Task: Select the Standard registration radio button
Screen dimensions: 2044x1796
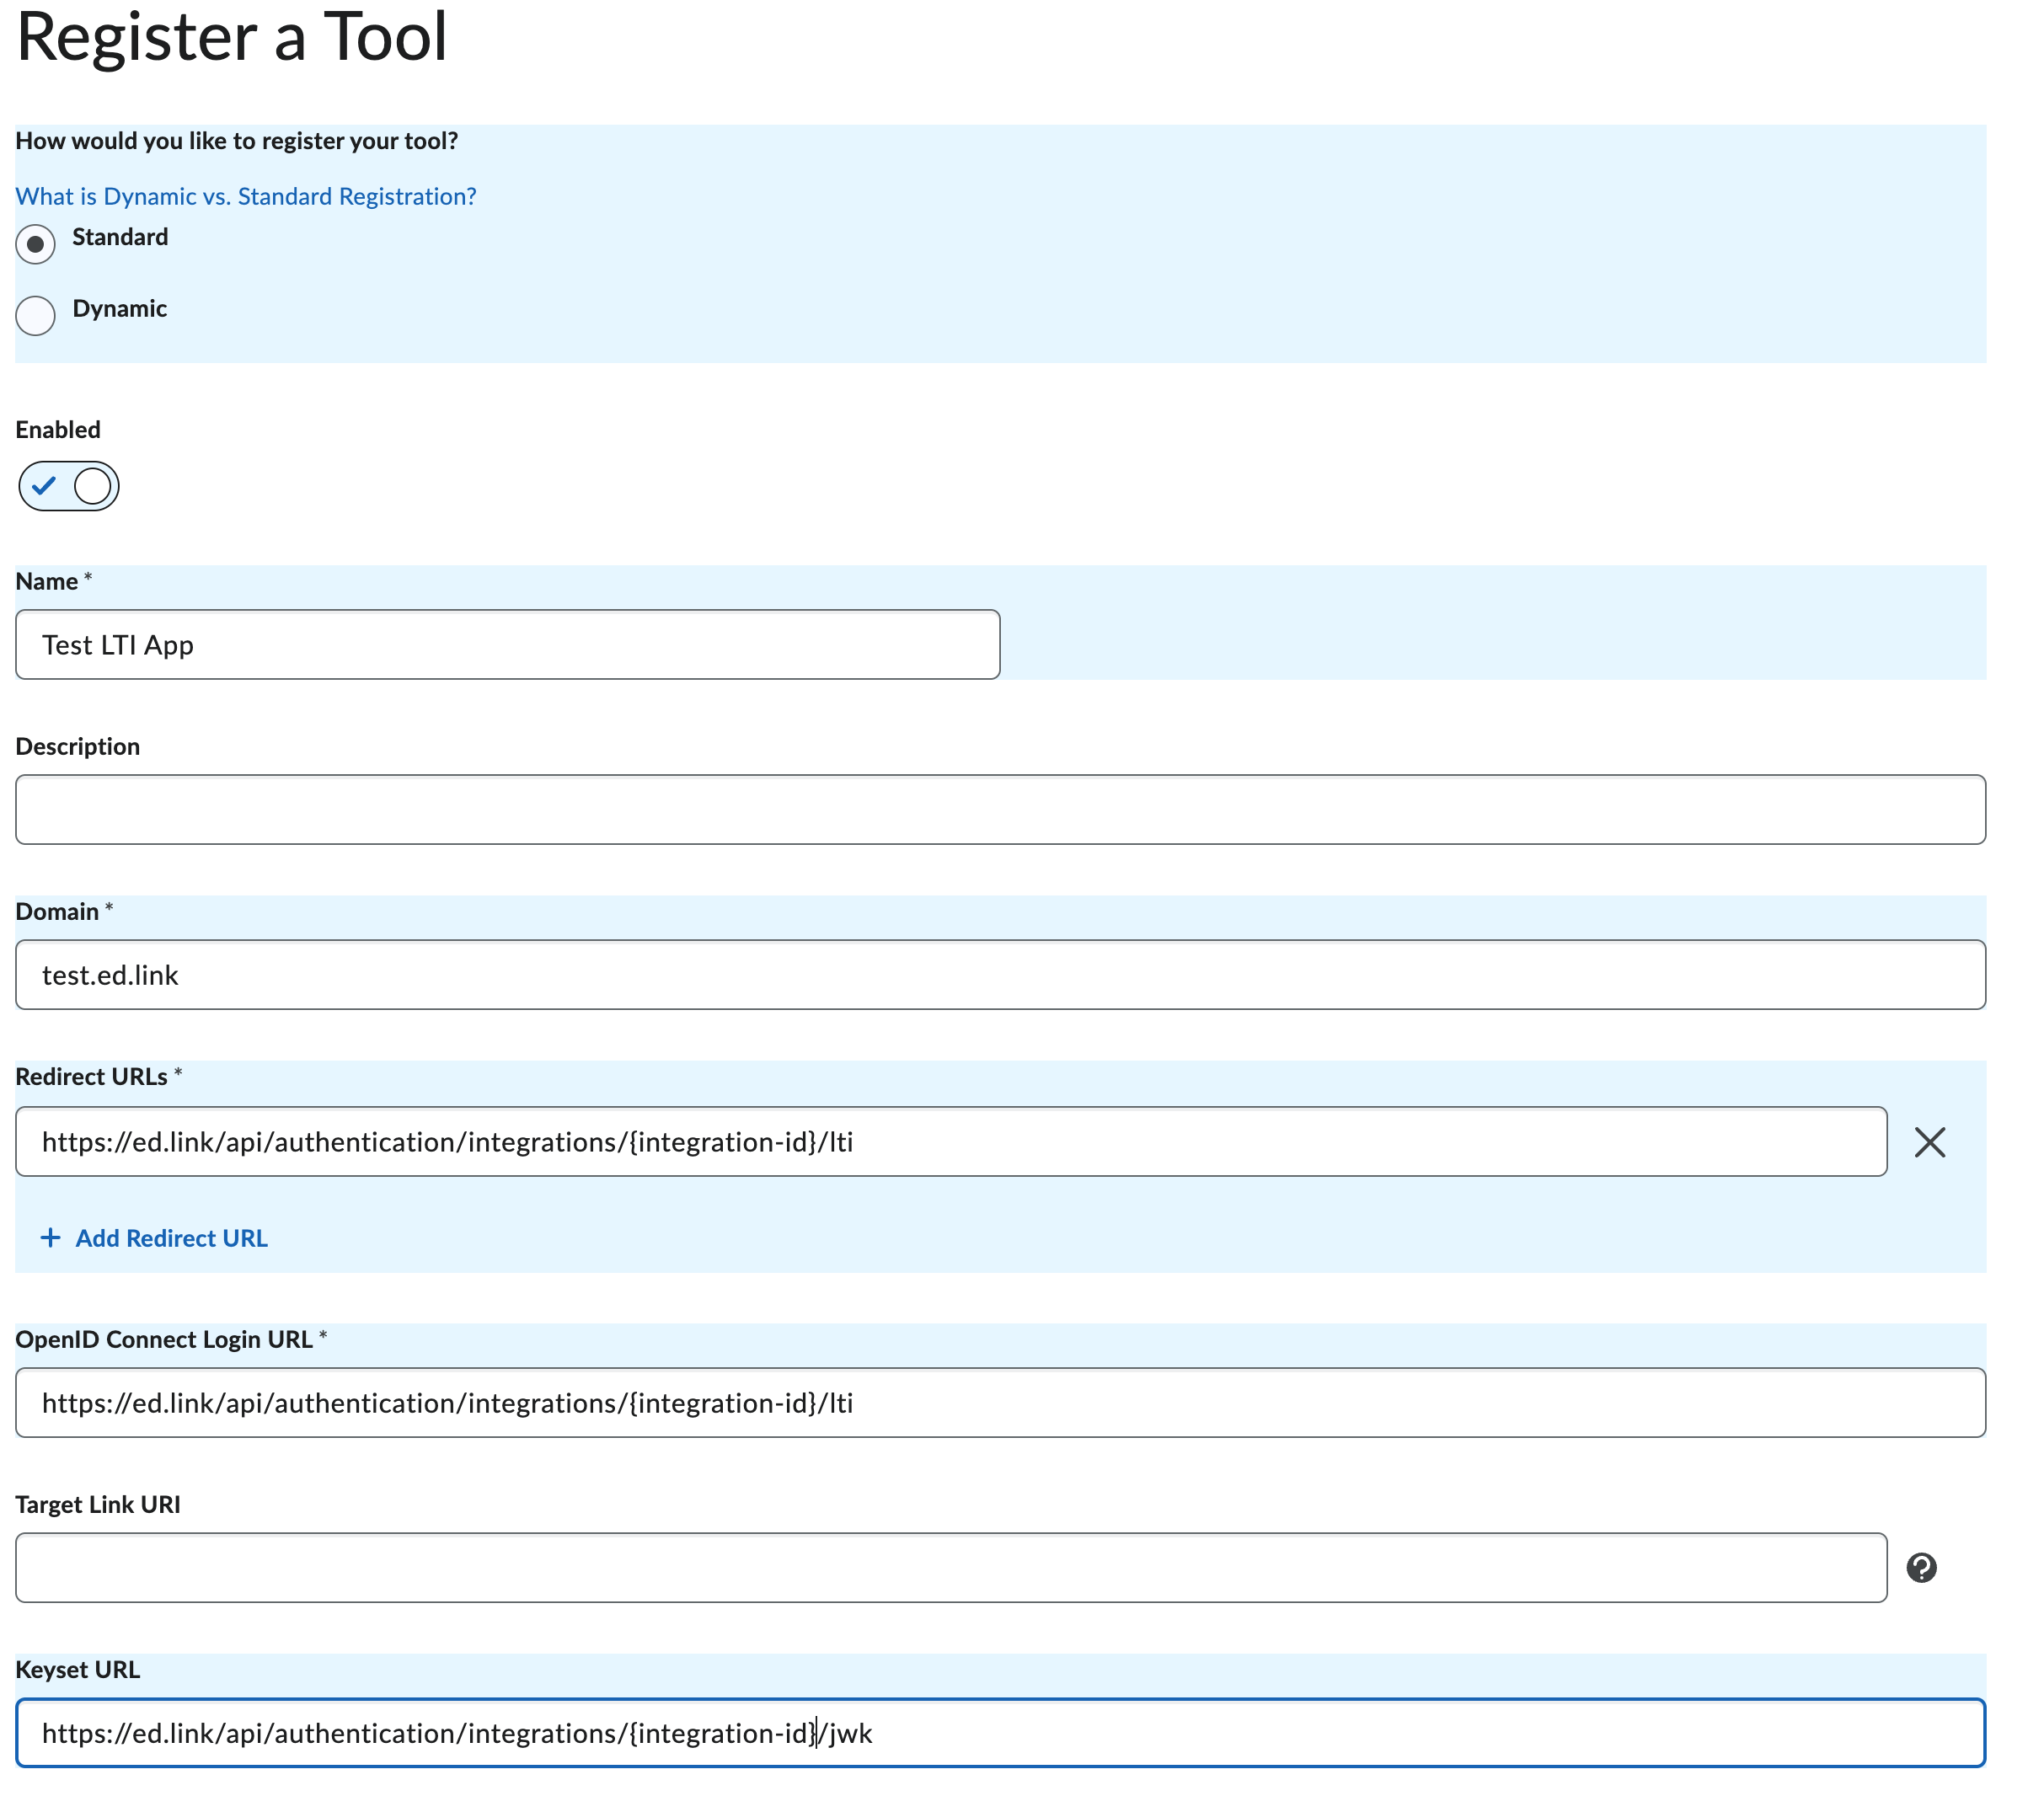Action: [35, 243]
